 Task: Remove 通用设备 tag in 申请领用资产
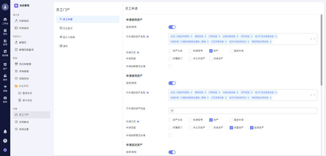[x=205, y=36]
